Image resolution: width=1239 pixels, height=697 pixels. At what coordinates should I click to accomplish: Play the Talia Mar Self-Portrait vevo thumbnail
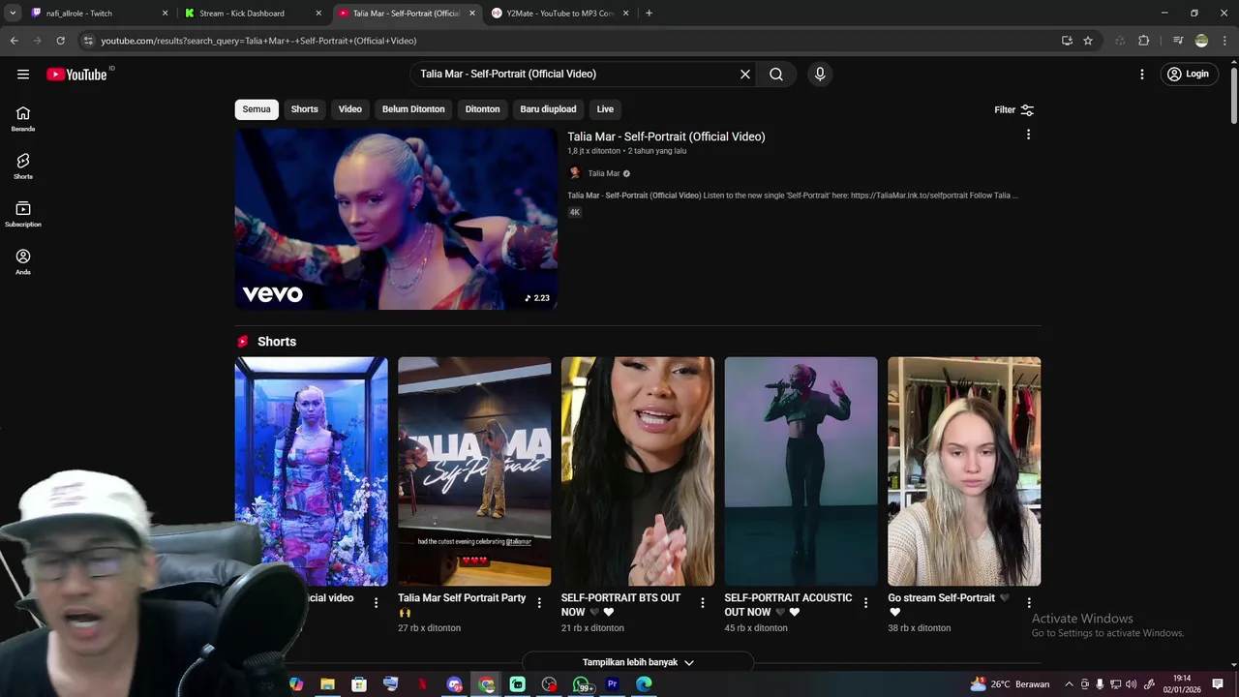tap(396, 219)
